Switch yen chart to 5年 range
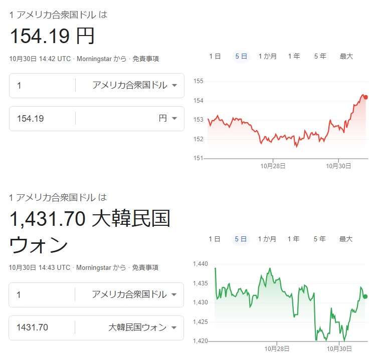 320,57
